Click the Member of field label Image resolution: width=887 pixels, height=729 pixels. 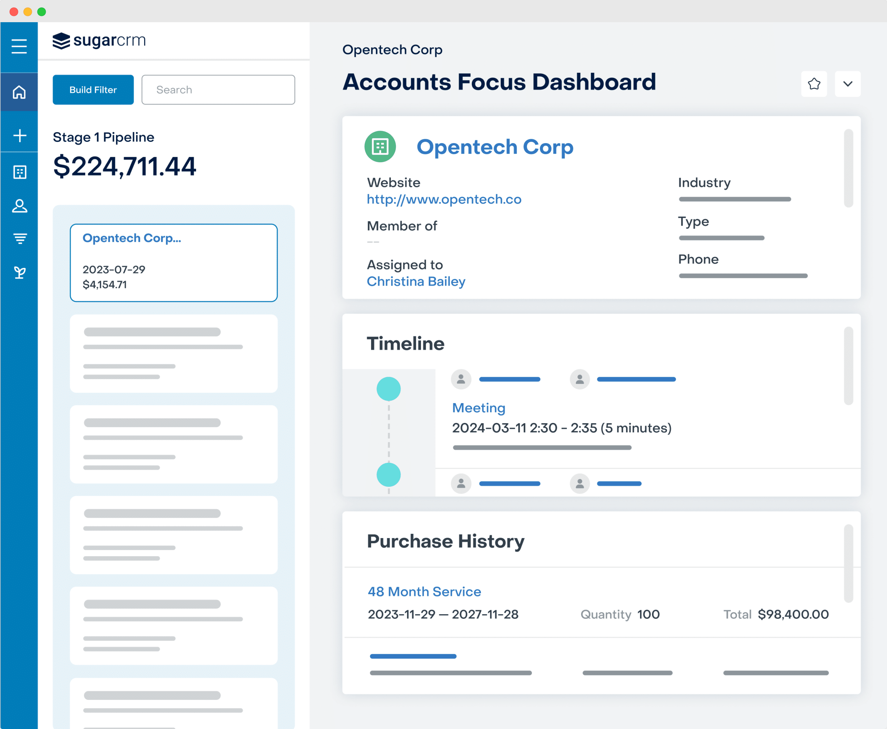point(402,226)
